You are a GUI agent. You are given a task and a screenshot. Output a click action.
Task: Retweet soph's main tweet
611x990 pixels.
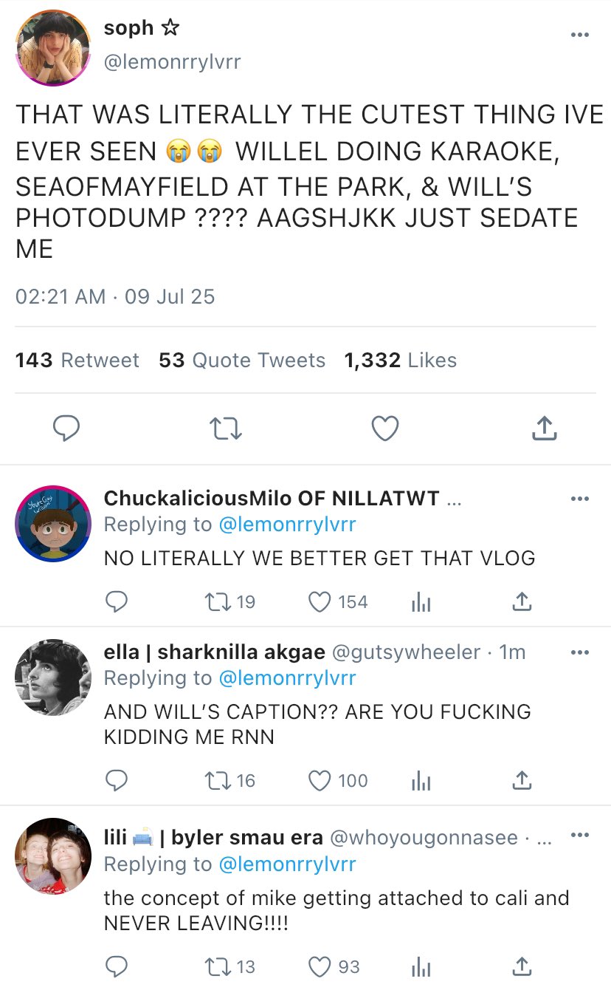(x=225, y=429)
